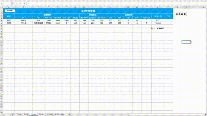Click the 工资明细查询 title banner

point(88,10)
